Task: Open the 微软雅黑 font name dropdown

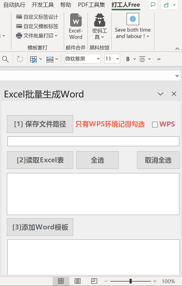Action: pos(98,59)
